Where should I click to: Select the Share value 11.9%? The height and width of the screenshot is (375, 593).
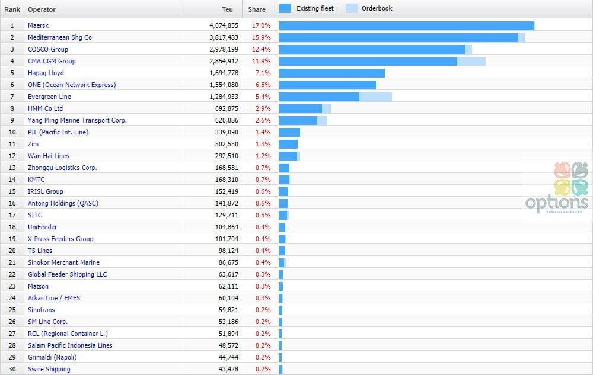pos(262,61)
